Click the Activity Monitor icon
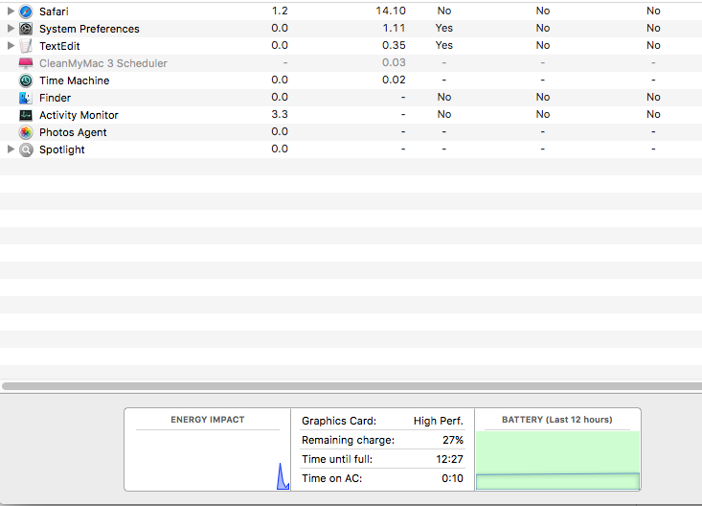The width and height of the screenshot is (702, 506). 26,115
